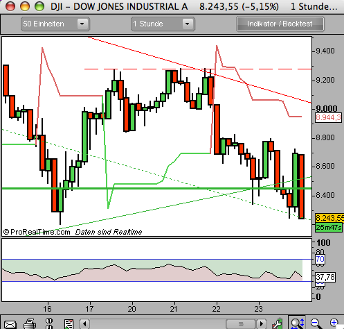Viewport: 344px width, 329px height.
Task: Click the zoom in magnifier
Action: [x=335, y=323]
